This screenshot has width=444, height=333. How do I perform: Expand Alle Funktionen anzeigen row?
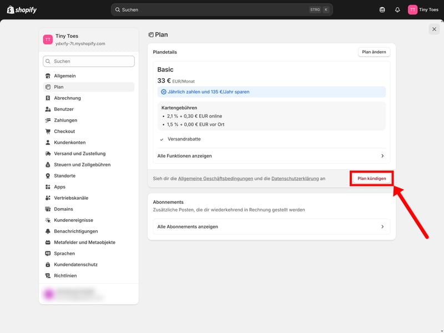pyautogui.click(x=271, y=156)
